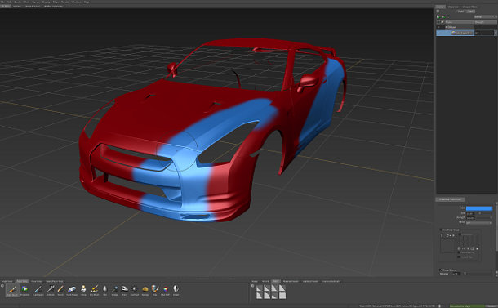Open the Mudbox Community tab
The image size is (498, 308).
[x=53, y=6]
